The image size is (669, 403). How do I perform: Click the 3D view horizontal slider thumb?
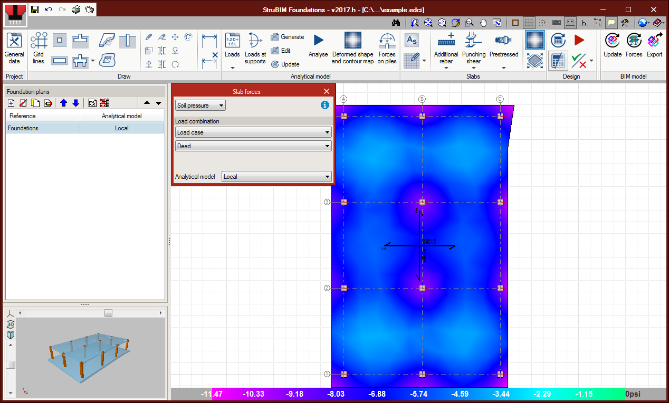[x=108, y=313]
